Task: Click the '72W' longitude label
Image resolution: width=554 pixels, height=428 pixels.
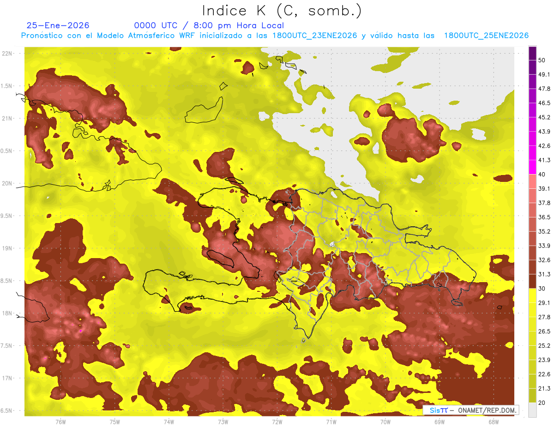Action: [277, 422]
